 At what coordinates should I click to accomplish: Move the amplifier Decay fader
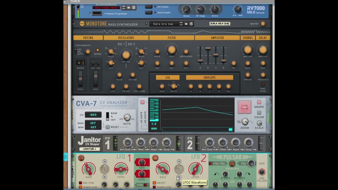208,48
